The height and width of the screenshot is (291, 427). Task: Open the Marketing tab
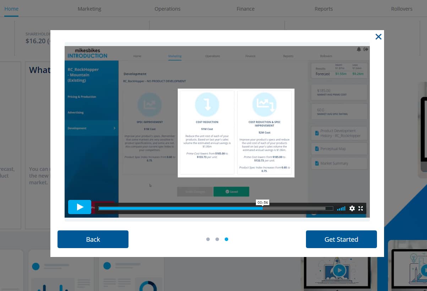pyautogui.click(x=89, y=9)
